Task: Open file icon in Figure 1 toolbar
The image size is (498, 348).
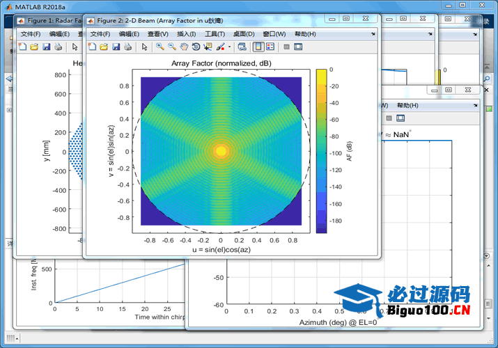Action: pyautogui.click(x=33, y=47)
